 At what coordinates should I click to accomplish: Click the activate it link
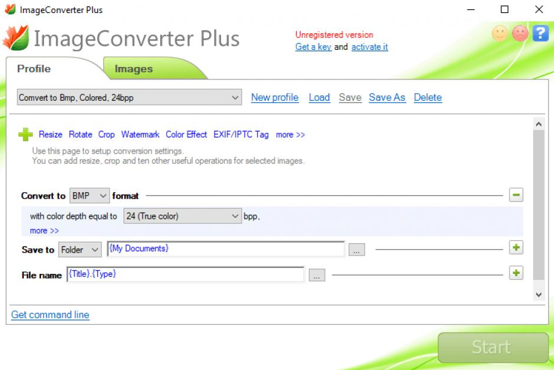[x=369, y=47]
